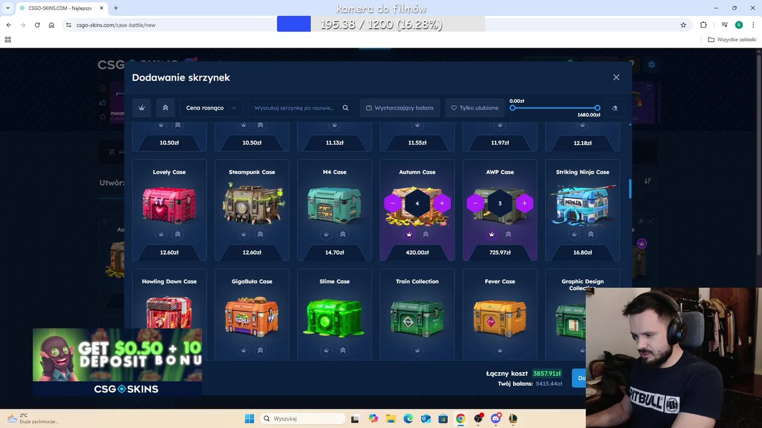
Task: Focus the Wyszukaj skrzynkę search field
Action: point(294,108)
